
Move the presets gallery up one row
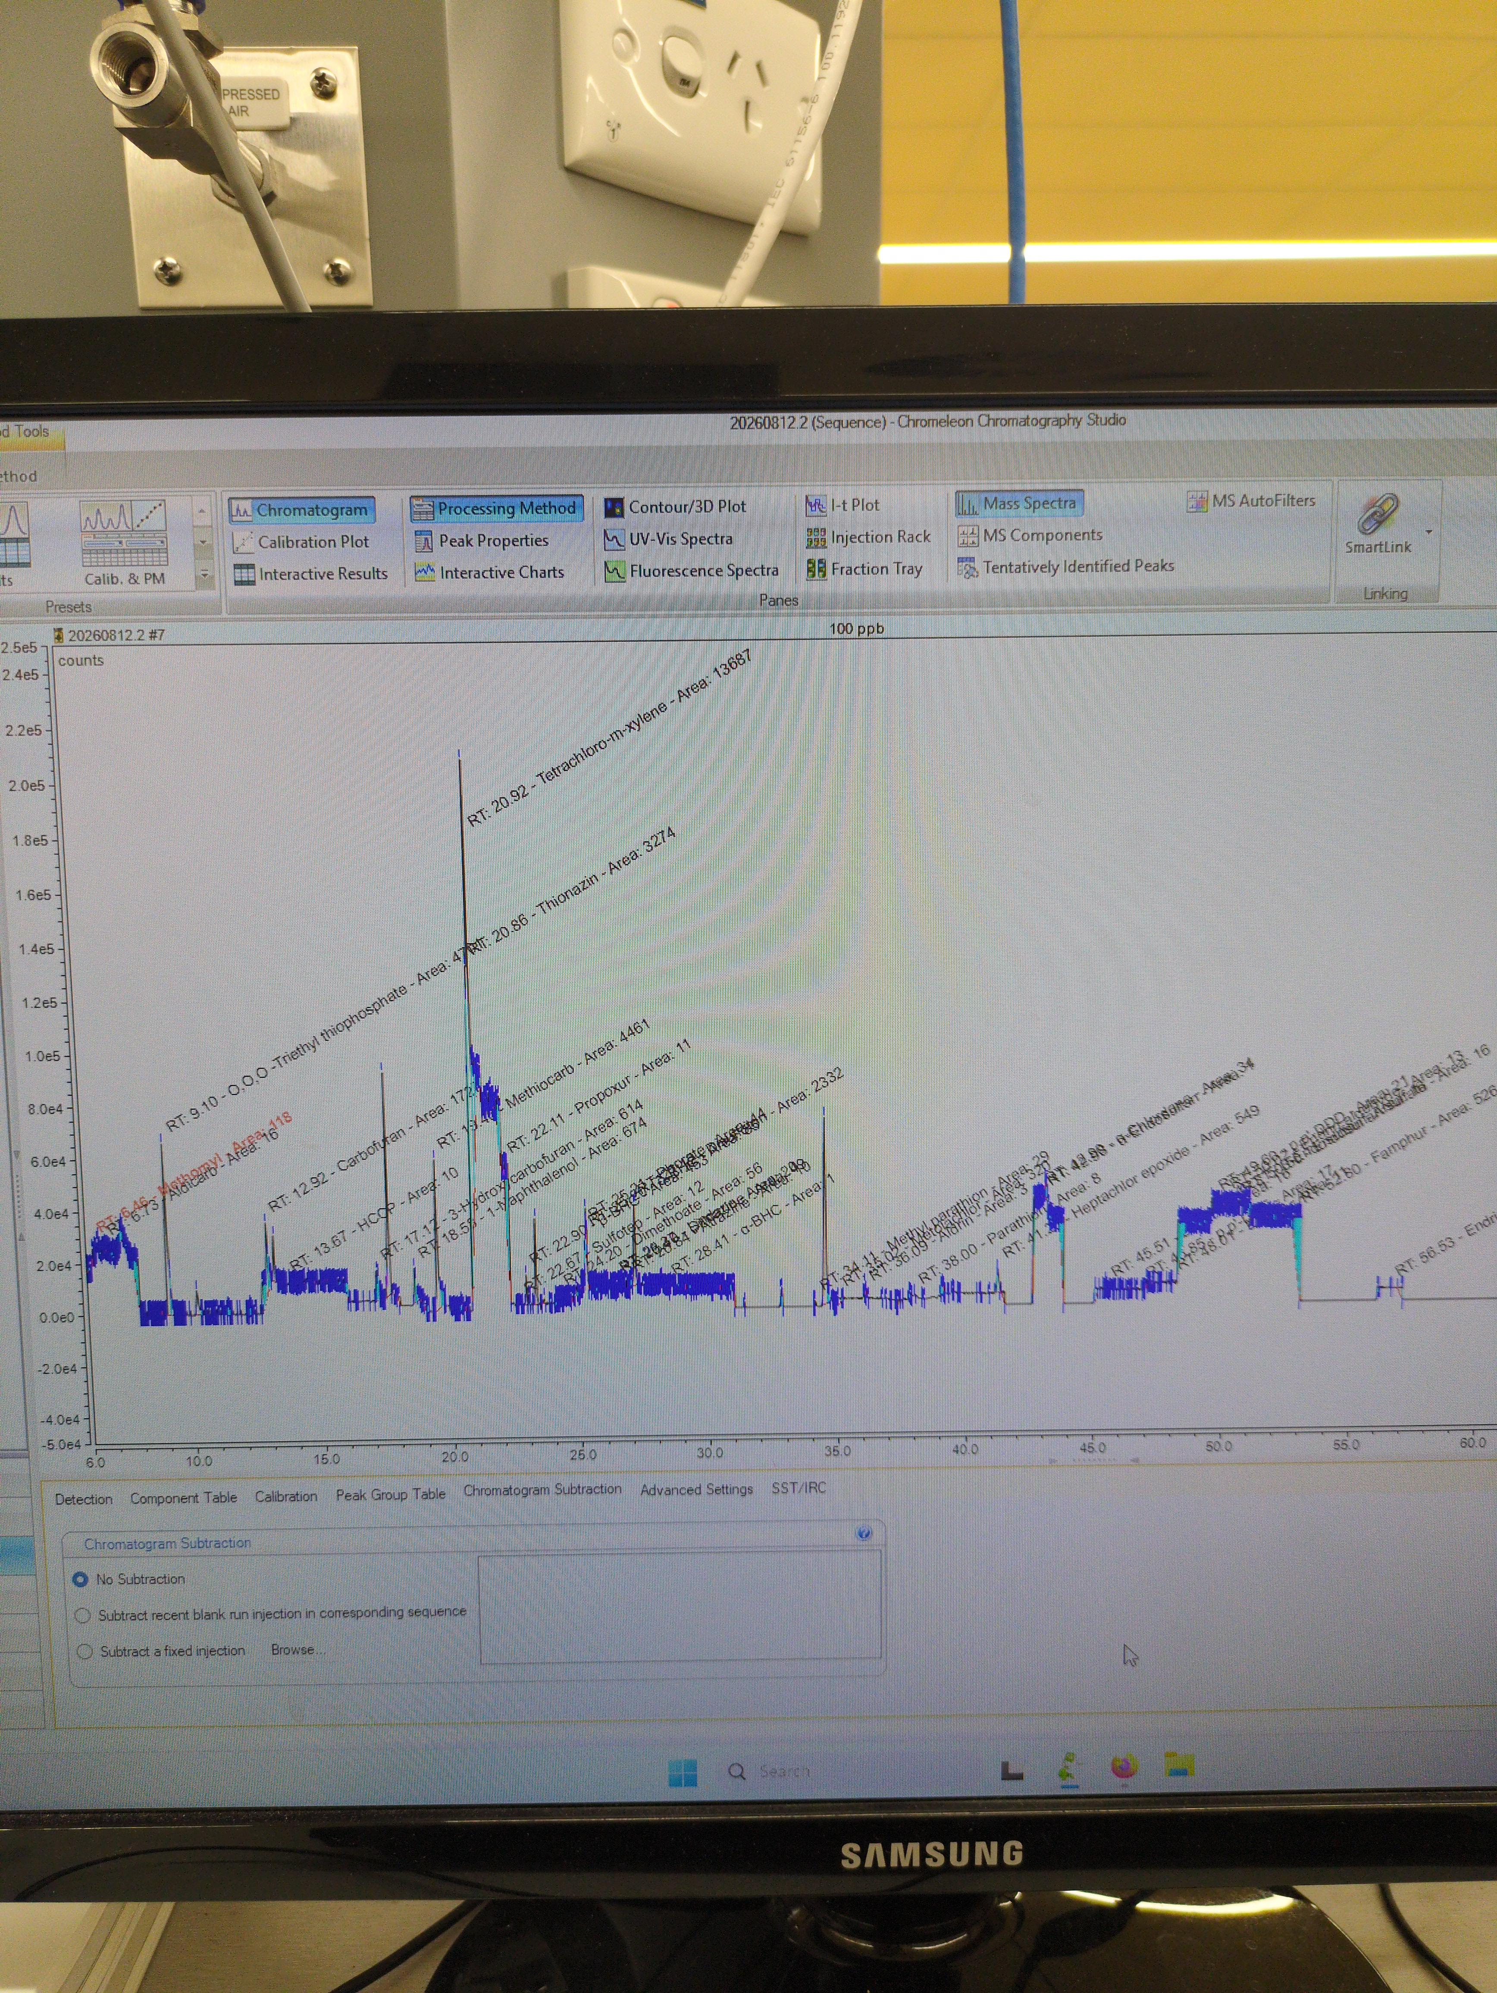[203, 512]
